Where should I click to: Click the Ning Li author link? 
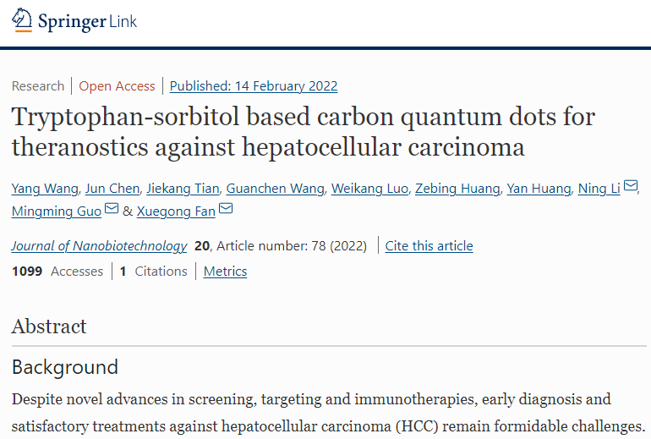click(x=599, y=189)
